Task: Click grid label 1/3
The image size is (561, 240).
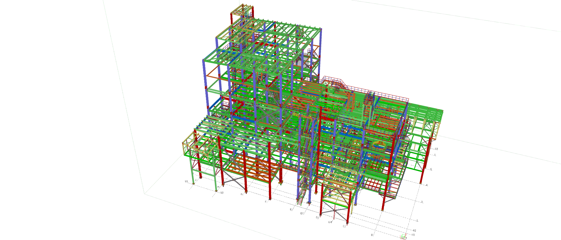Action: pos(186,182)
